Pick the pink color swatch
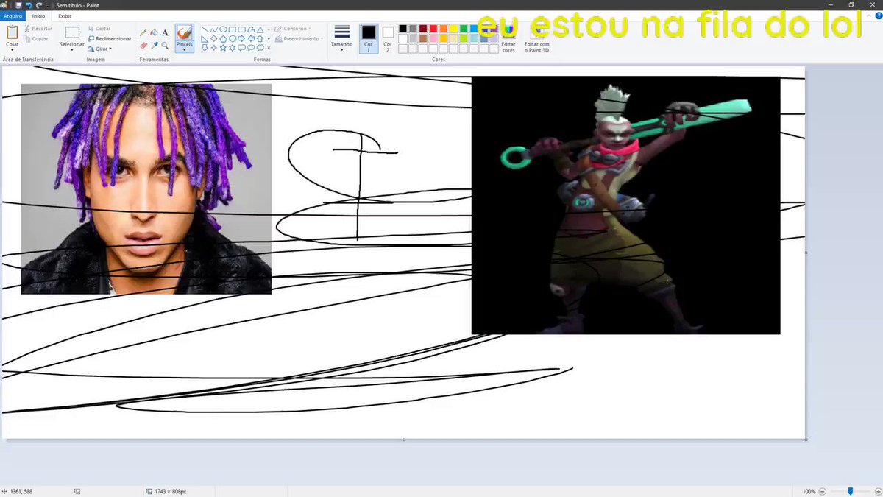Image resolution: width=883 pixels, height=497 pixels. click(433, 38)
